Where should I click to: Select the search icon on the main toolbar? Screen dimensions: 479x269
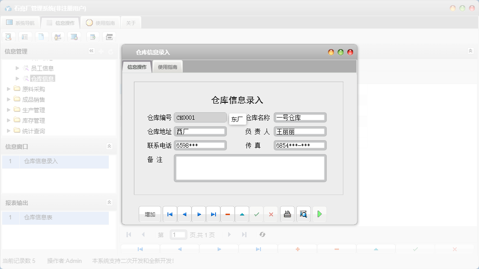[8, 37]
